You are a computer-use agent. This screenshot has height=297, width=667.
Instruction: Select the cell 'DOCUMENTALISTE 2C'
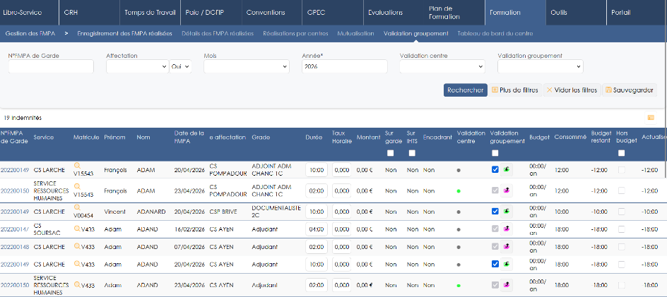[276, 212]
